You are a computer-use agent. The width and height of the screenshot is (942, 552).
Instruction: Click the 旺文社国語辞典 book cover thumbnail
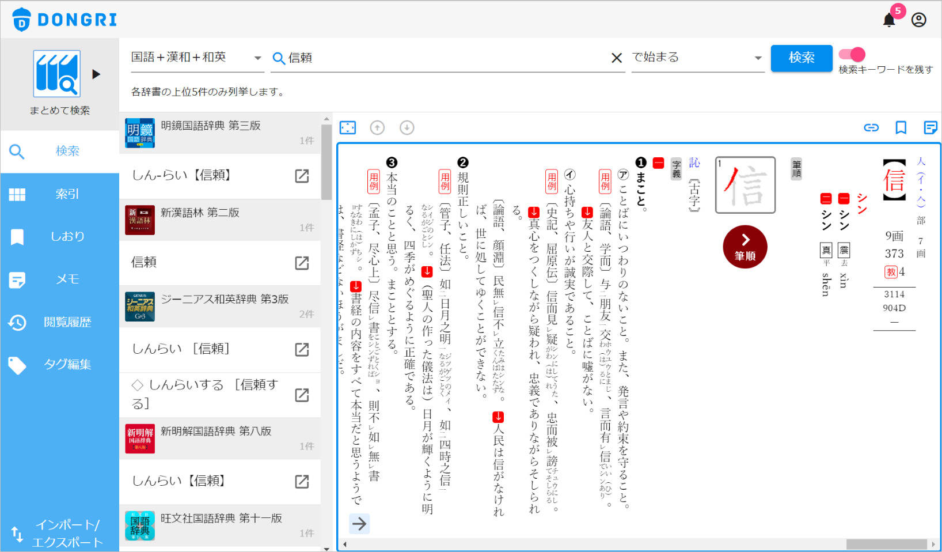tap(140, 525)
